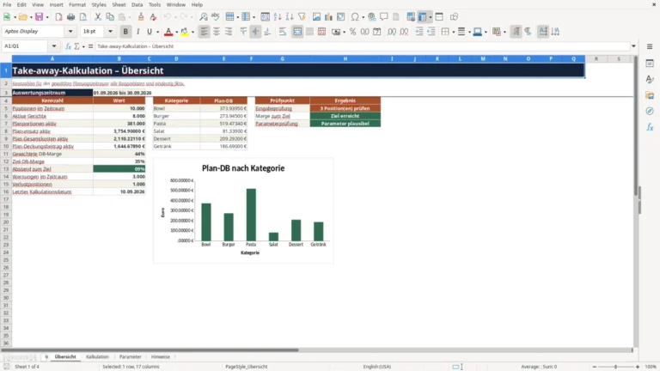Run the spelling check icon
The height and width of the screenshot is (371, 660).
216,17
